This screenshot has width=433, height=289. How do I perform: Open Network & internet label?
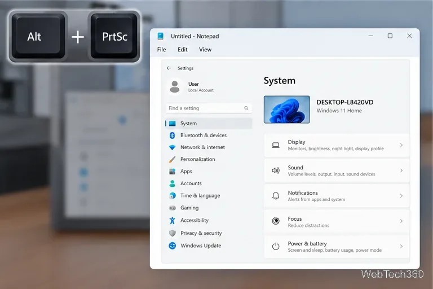(x=203, y=147)
